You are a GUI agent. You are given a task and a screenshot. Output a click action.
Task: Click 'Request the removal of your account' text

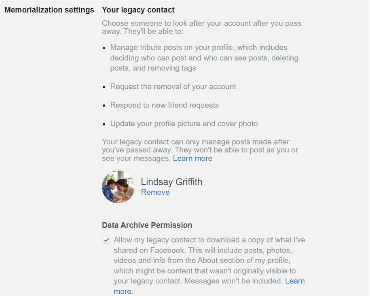click(173, 87)
